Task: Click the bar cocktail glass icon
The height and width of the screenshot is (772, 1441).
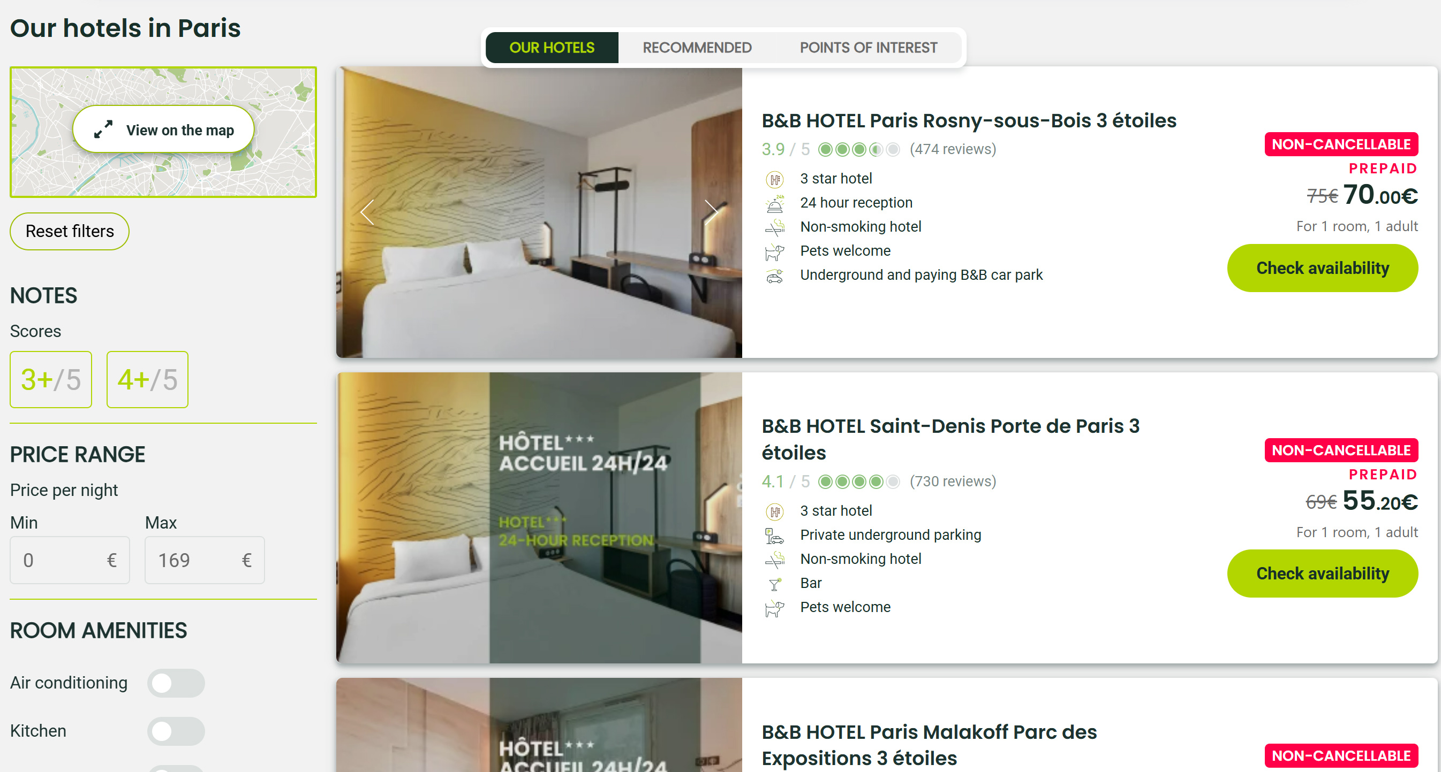Action: point(775,584)
